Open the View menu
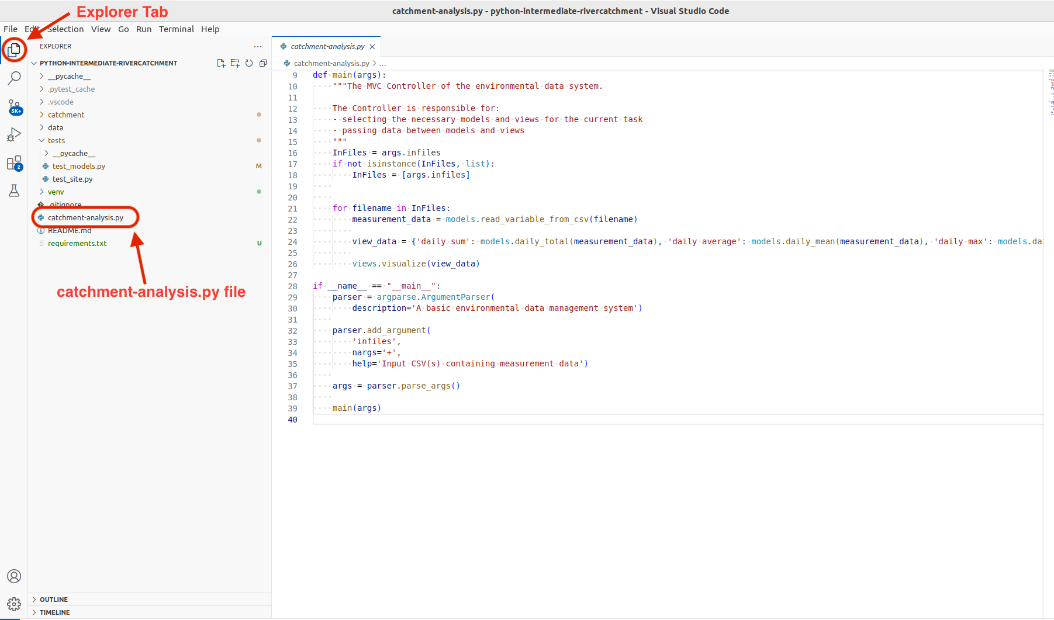The width and height of the screenshot is (1054, 620). (x=101, y=29)
